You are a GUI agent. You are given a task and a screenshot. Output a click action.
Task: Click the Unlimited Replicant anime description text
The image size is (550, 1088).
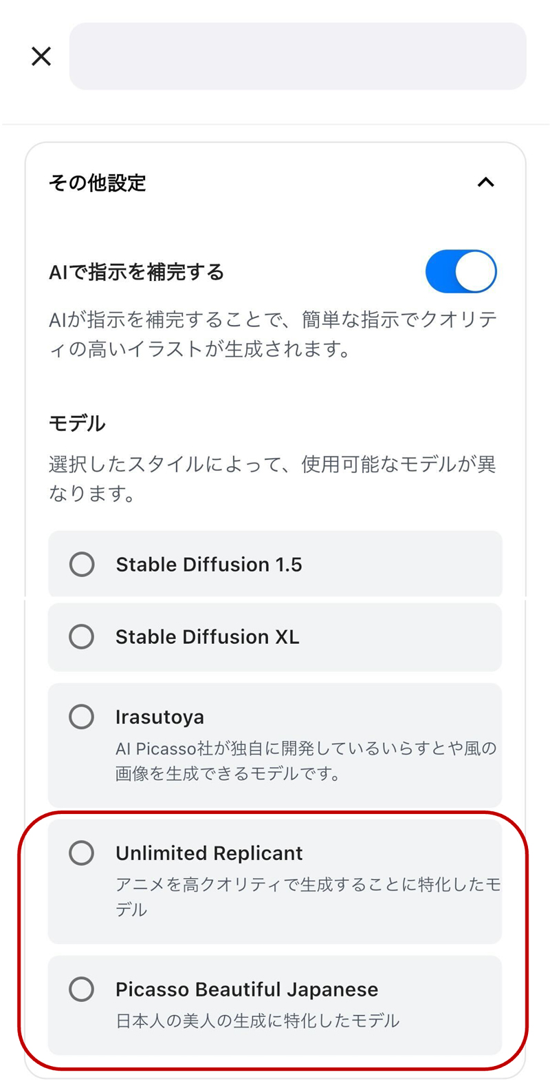[307, 897]
